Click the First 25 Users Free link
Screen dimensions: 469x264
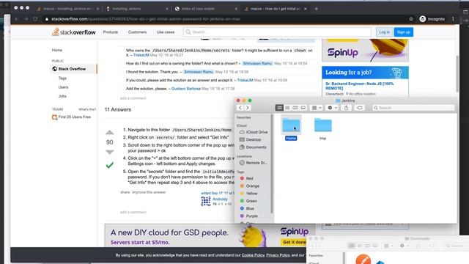[72, 117]
